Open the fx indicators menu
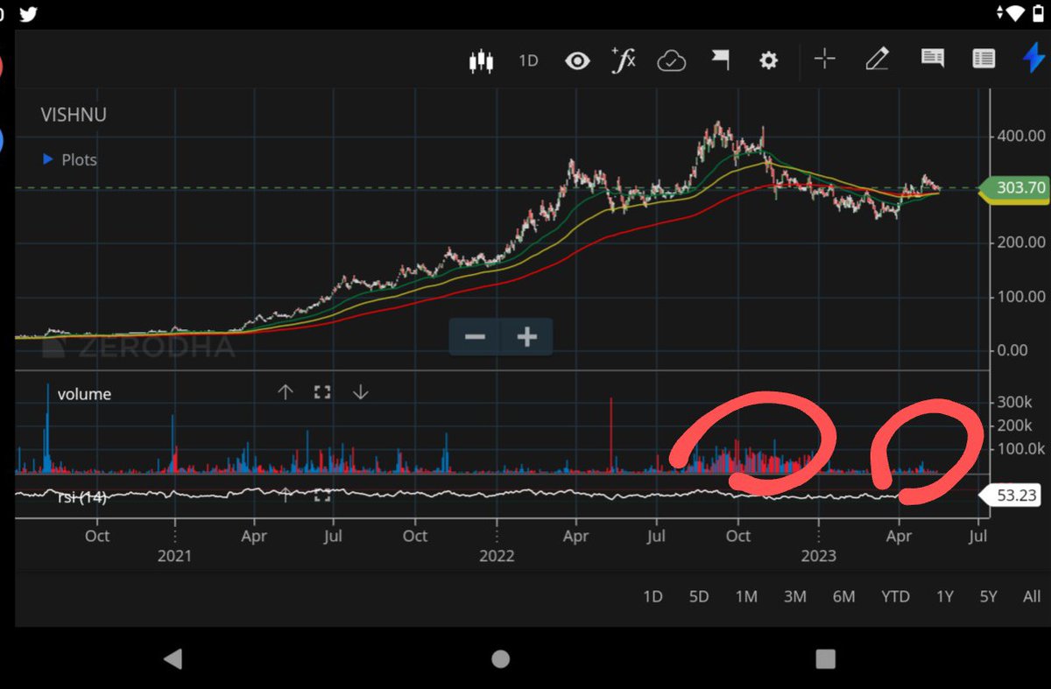 (x=623, y=60)
